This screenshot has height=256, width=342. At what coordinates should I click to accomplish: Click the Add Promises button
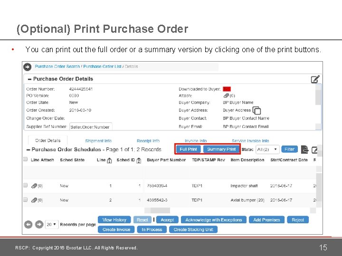click(266, 220)
